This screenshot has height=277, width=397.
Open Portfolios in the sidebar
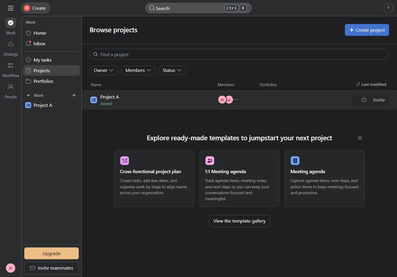coord(52,81)
